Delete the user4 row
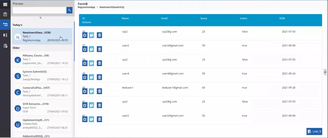Screen dimensions: 328x138 tap(99, 77)
